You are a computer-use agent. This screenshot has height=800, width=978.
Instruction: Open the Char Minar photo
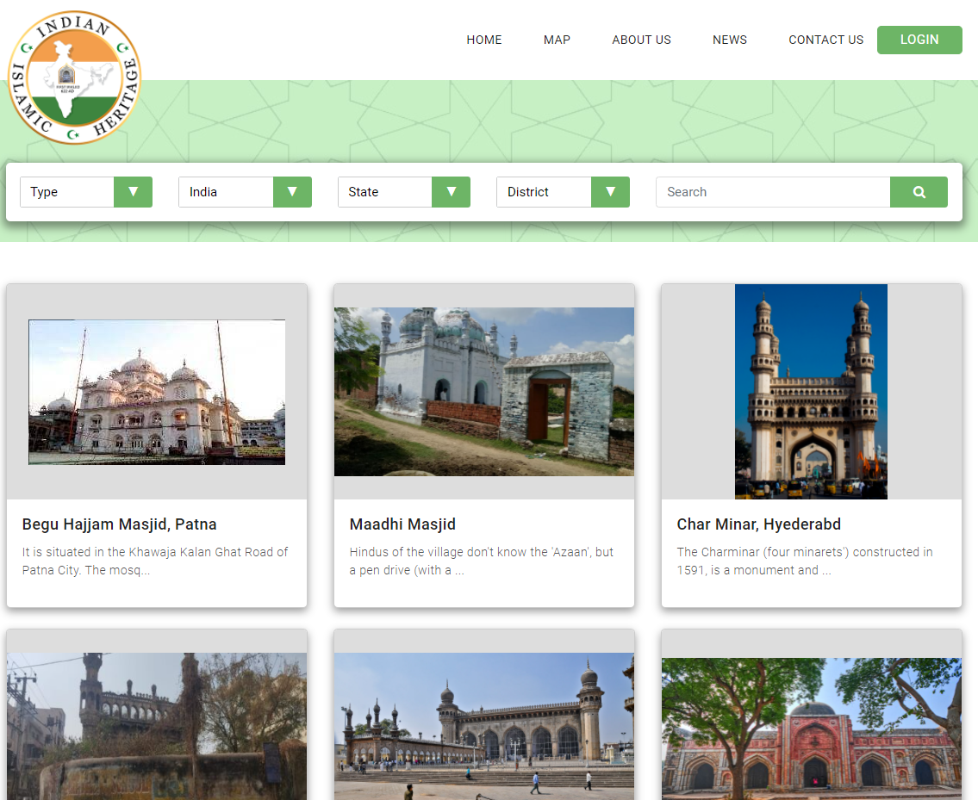tap(811, 392)
